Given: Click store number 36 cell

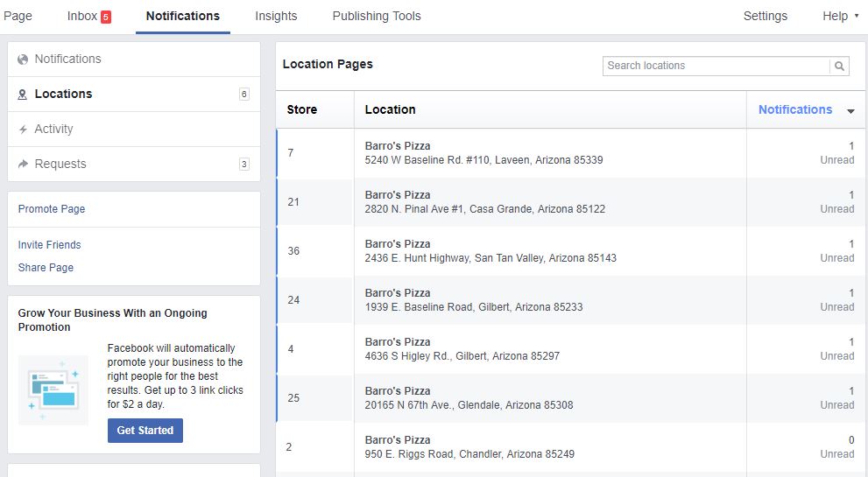Looking at the screenshot, I should tap(315, 250).
